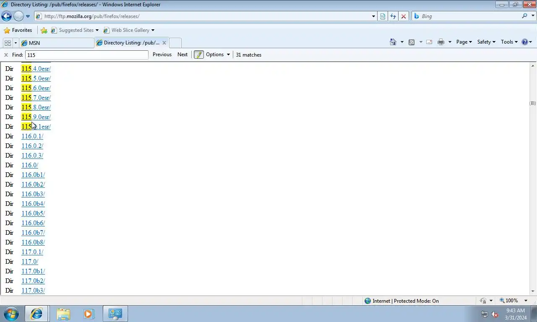The width and height of the screenshot is (537, 322).
Task: Open the Tools menu
Action: 509,42
